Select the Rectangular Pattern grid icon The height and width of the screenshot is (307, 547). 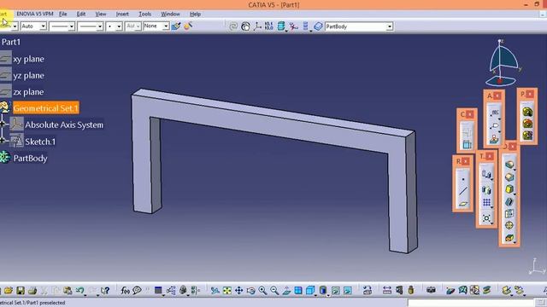click(x=486, y=202)
